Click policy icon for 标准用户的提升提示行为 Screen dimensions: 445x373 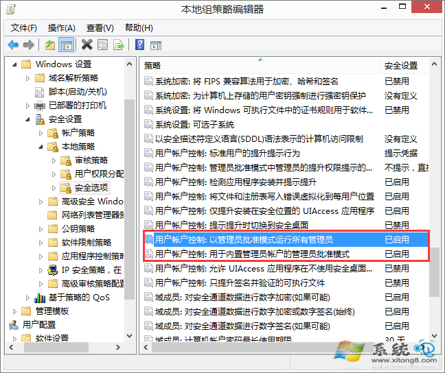tap(148, 153)
